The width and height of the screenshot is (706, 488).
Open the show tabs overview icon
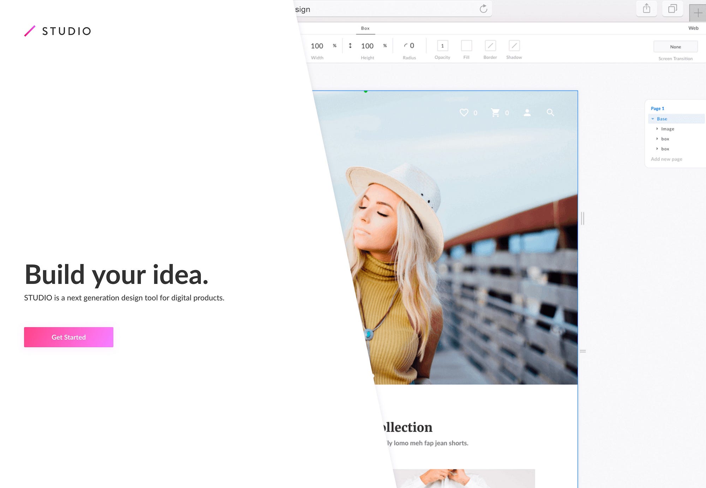672,8
